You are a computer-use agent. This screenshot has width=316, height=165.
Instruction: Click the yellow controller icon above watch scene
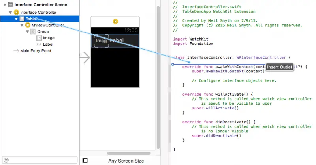click(x=115, y=21)
